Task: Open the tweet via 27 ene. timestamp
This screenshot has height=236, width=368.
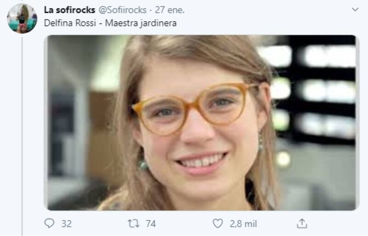Action: pyautogui.click(x=170, y=10)
